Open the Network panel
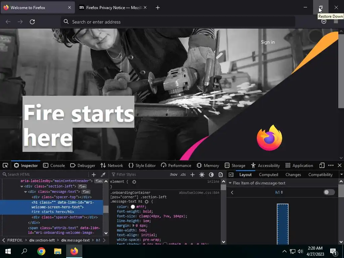 coord(112,165)
